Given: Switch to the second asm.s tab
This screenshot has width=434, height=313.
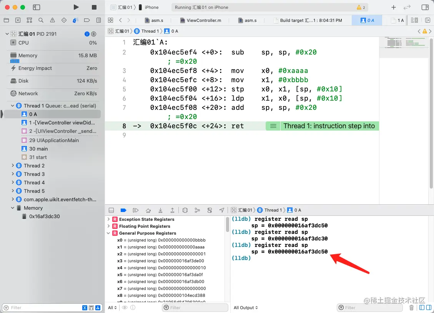Looking at the screenshot, I should [248, 20].
